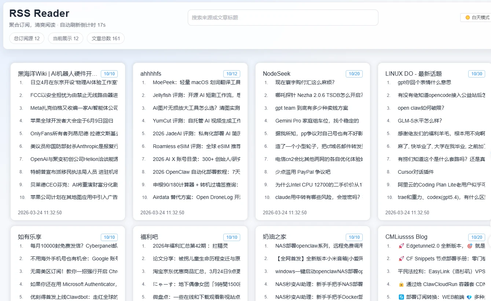Click the NodeSeek card timestamp 2026-03-24 11:32:50
491x301 pixels.
(x=285, y=212)
